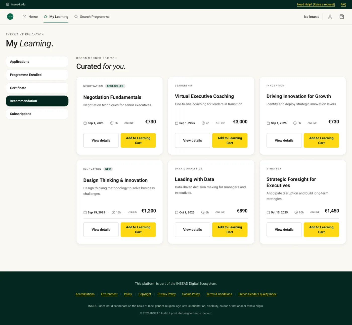Add Strategic Foresight for Executives to cart
The image size is (352, 325).
[321, 230]
